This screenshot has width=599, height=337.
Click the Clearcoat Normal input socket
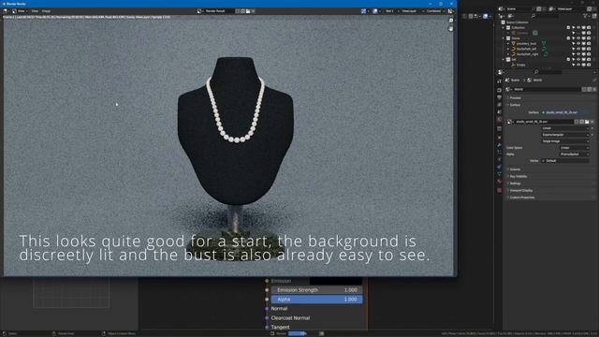[267, 318]
